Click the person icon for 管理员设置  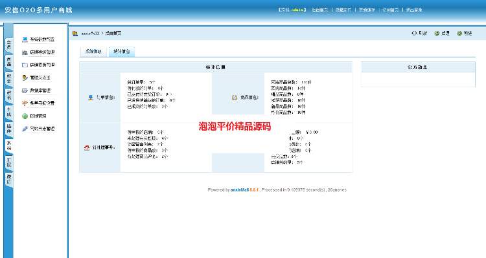click(25, 78)
